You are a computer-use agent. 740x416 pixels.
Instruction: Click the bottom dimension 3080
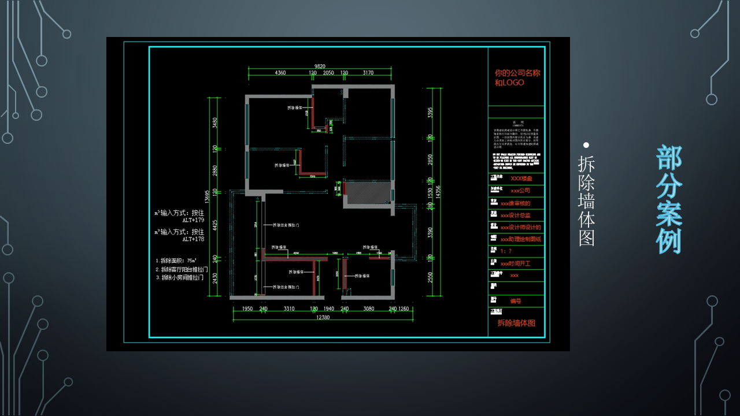point(368,309)
